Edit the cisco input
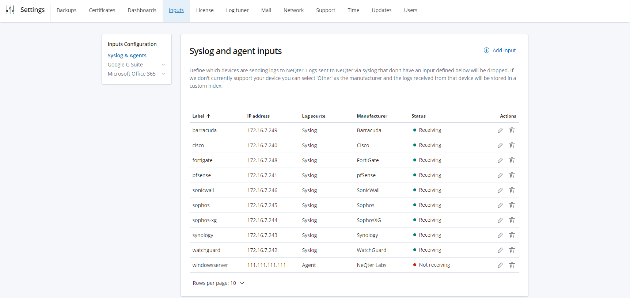The width and height of the screenshot is (630, 298). 500,145
